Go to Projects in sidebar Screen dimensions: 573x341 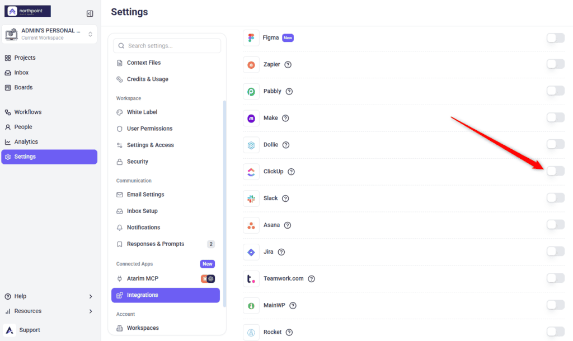click(49, 58)
